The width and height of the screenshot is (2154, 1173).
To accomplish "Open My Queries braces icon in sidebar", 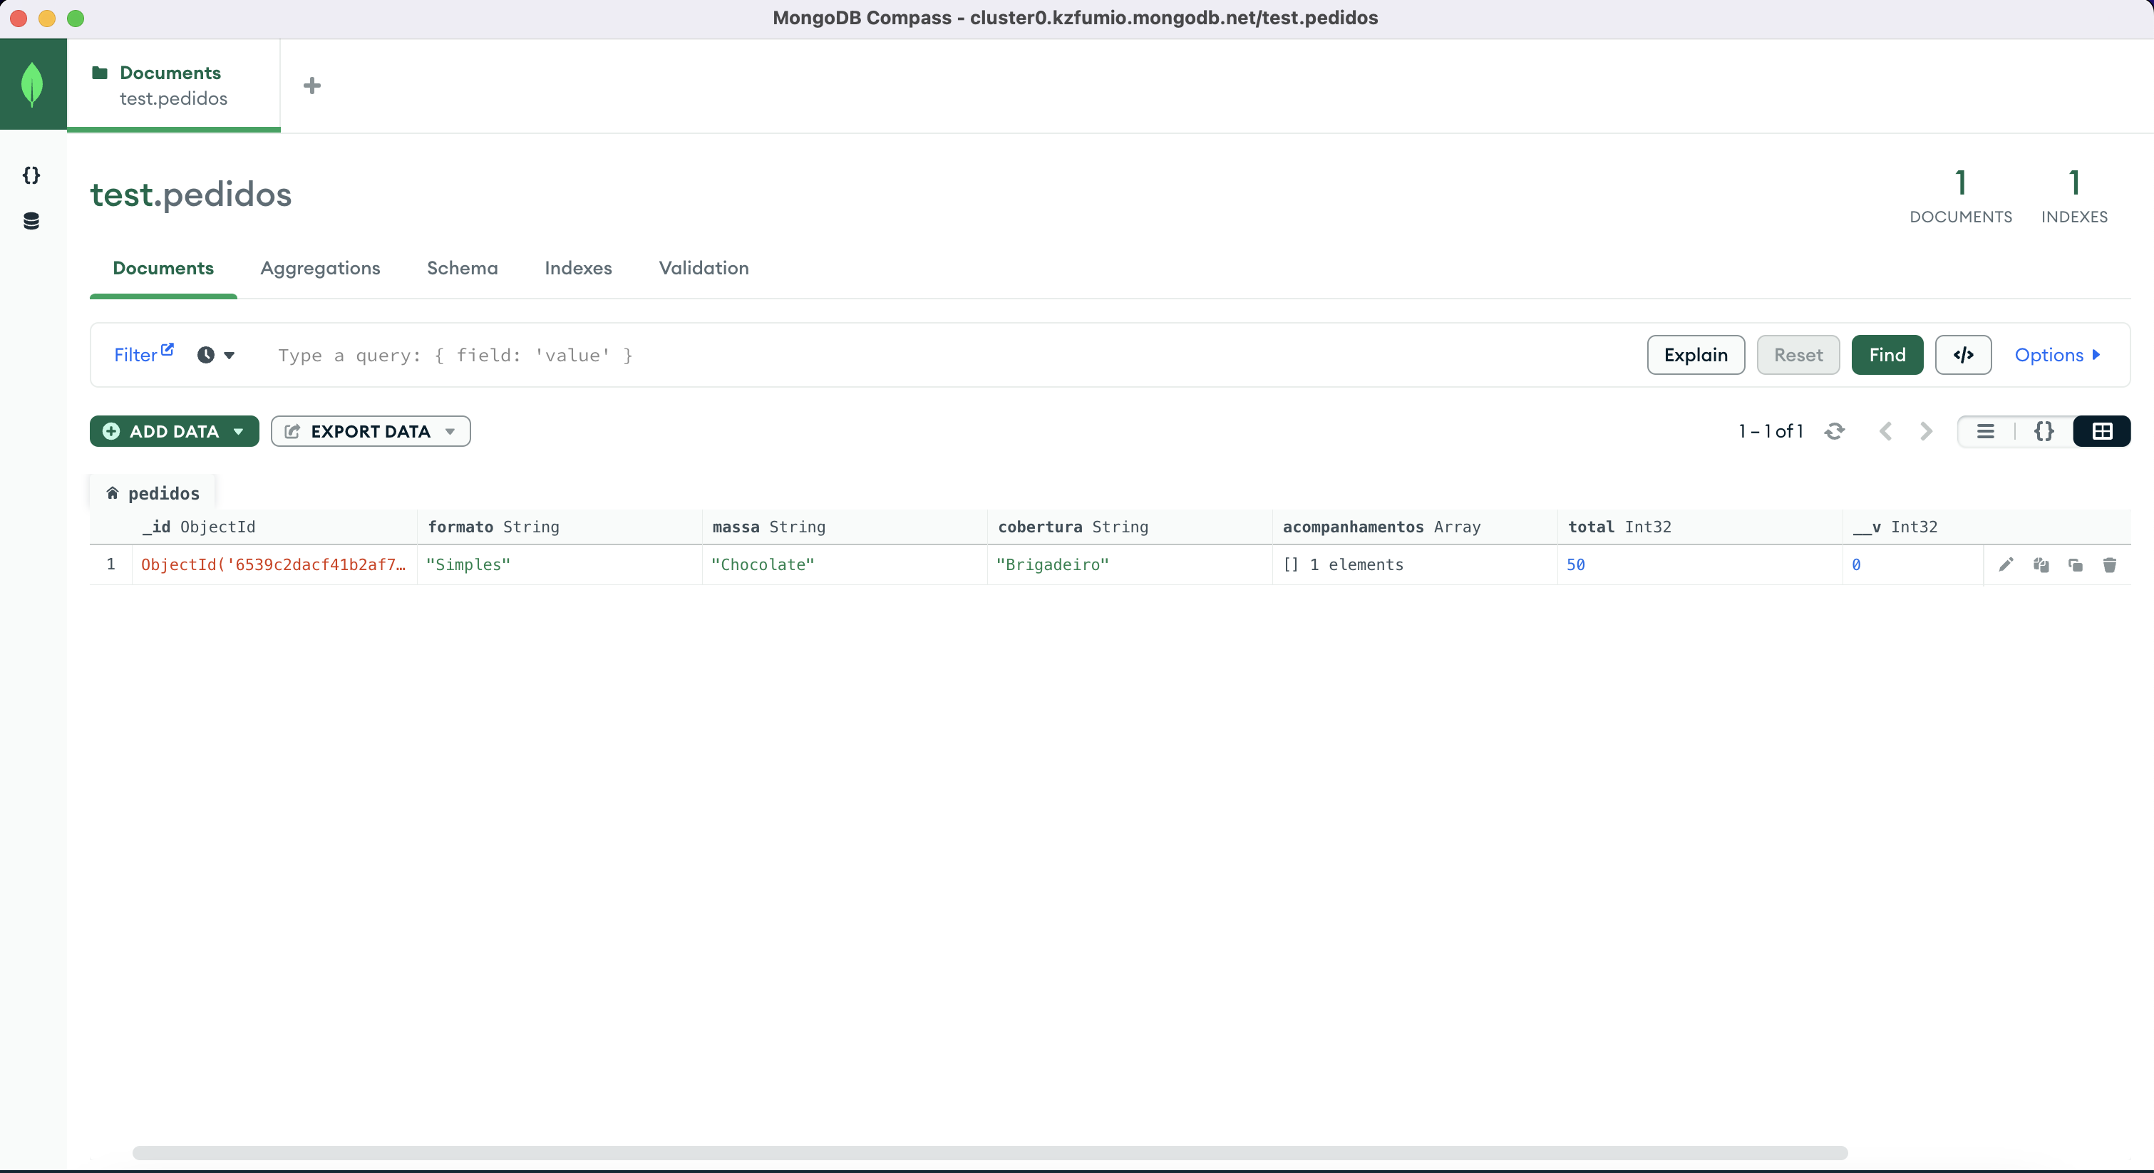I will tap(31, 175).
